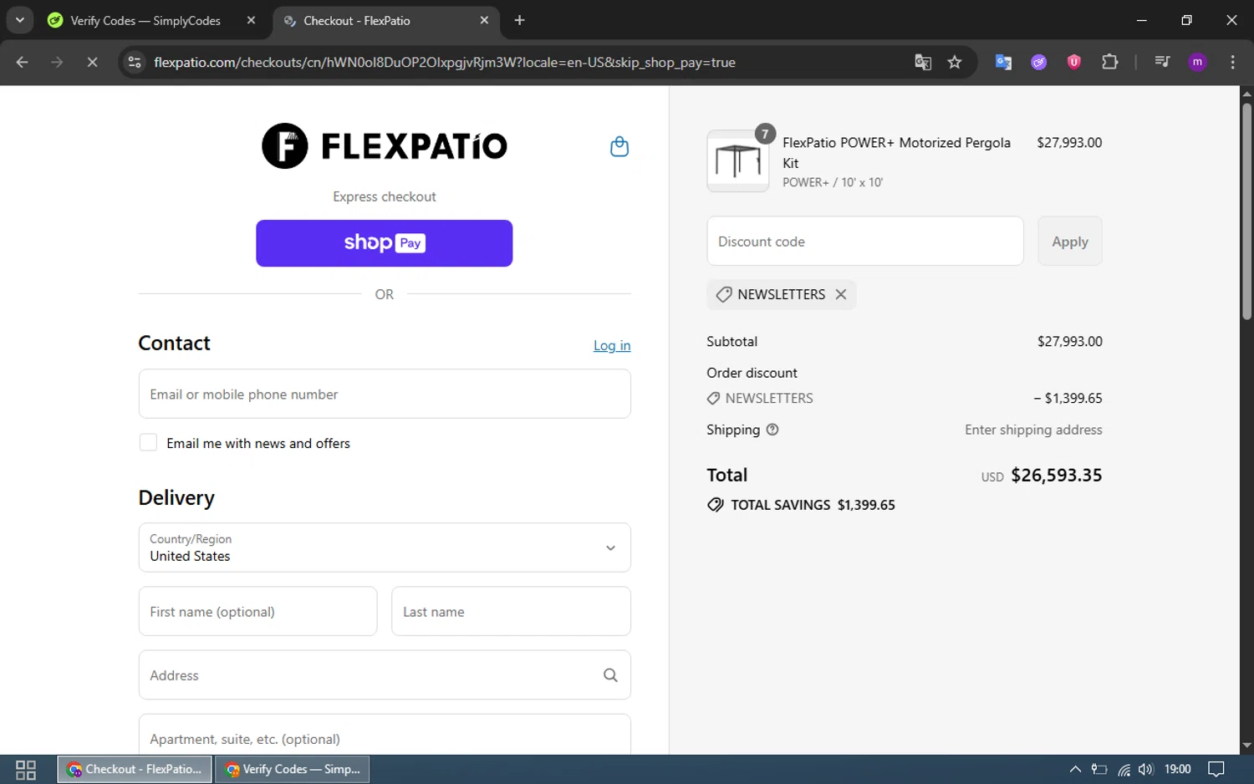Image resolution: width=1254 pixels, height=784 pixels.
Task: Click the FlexPatio POWER+ Motorized Pergola Kit name
Action: coord(896,153)
